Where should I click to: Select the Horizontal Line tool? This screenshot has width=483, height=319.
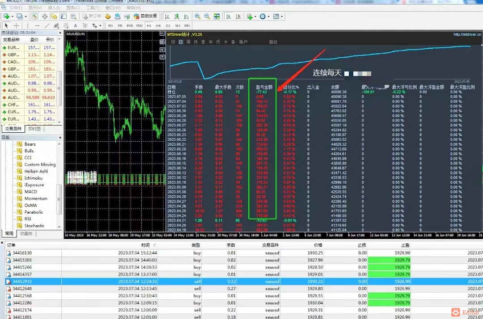click(37, 25)
